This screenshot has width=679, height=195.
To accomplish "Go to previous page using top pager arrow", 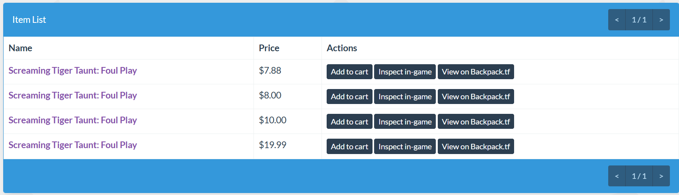I will coord(617,20).
